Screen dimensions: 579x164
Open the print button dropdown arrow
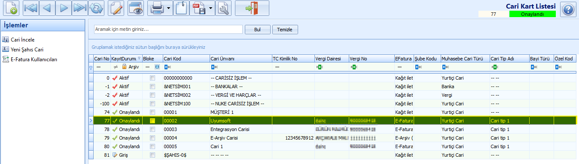coord(169,9)
